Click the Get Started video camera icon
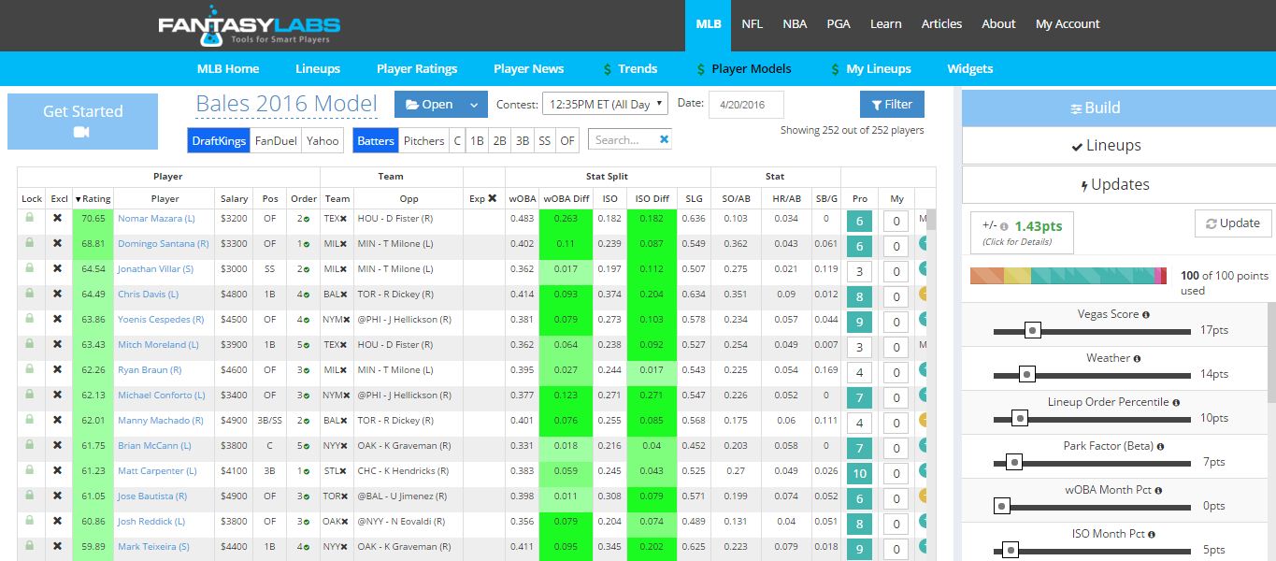The height and width of the screenshot is (561, 1276). coord(83,134)
